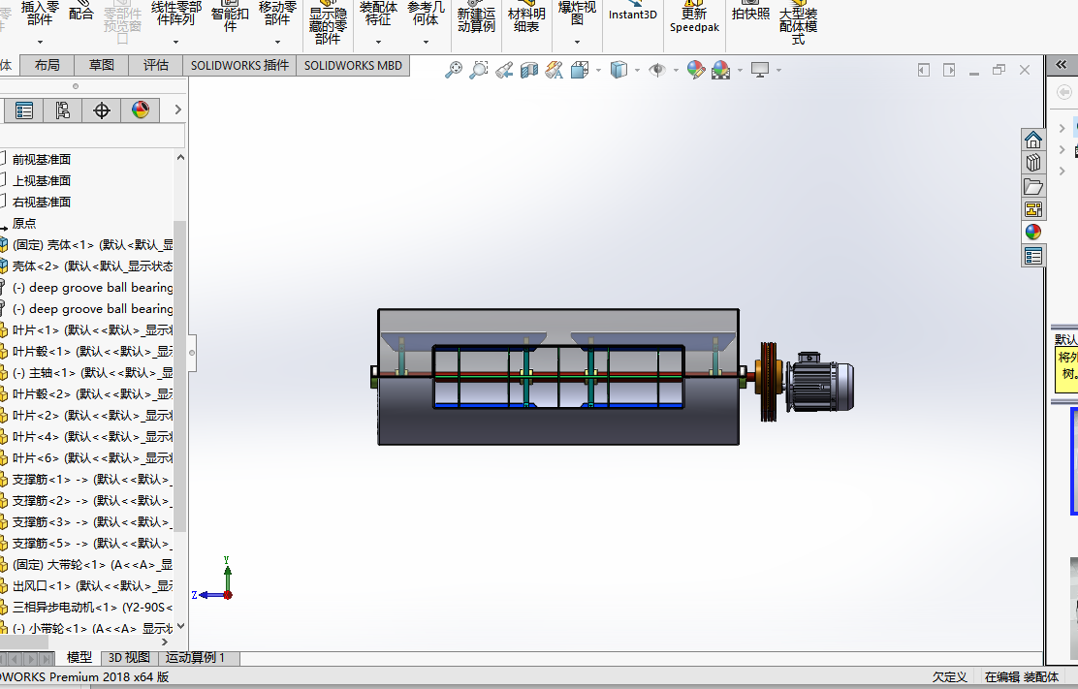The height and width of the screenshot is (689, 1078).
Task: Toggle Instant3D mode
Action: (x=632, y=10)
